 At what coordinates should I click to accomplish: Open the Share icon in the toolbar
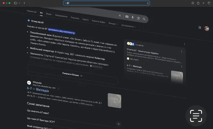click(x=198, y=3)
